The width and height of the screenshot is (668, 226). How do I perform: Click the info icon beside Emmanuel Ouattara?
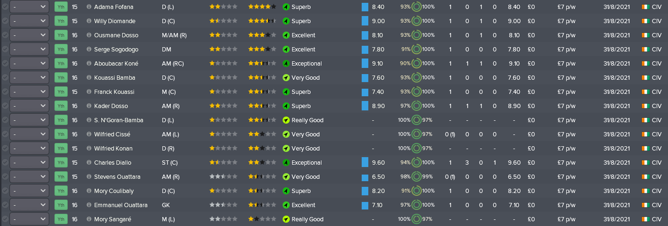[89, 205]
